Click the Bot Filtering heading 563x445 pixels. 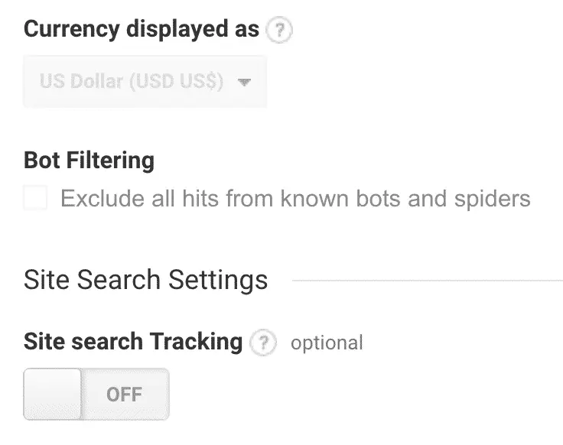pos(89,160)
